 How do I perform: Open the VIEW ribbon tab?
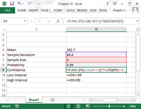(93, 10)
